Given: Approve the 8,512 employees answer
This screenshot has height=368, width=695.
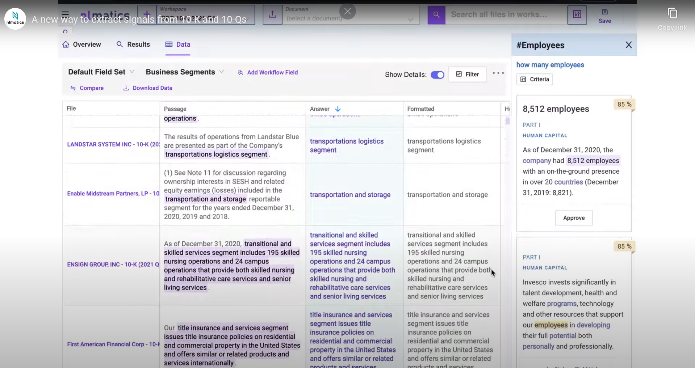Looking at the screenshot, I should pos(574,218).
